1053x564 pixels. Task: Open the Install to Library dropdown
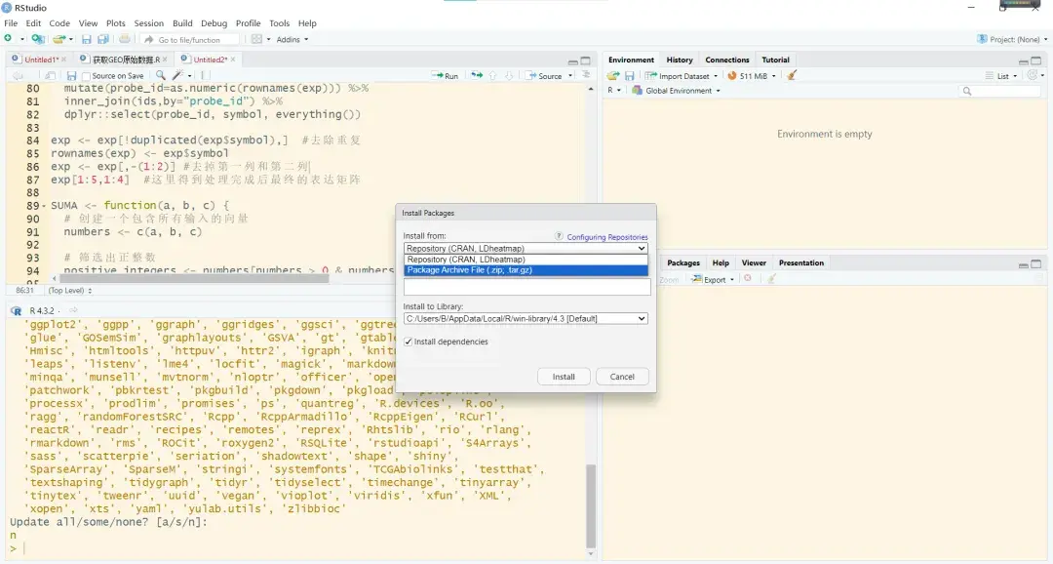(x=526, y=318)
